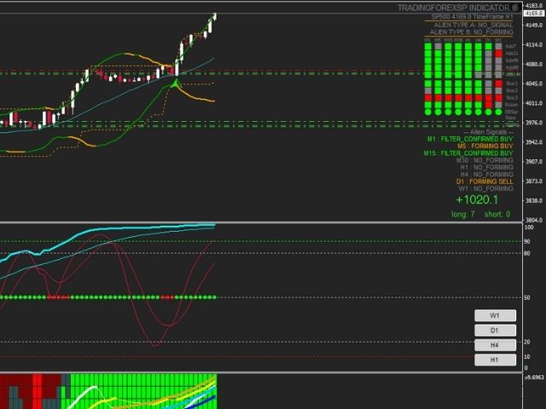
Task: Select ALIEN TYPE A: NO_SIGNAL text
Action: 473,25
